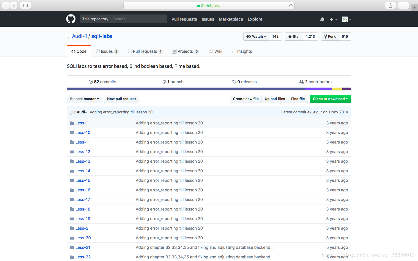Click Issues in the top navigation
Viewport: 418px width, 261px height.
point(208,19)
